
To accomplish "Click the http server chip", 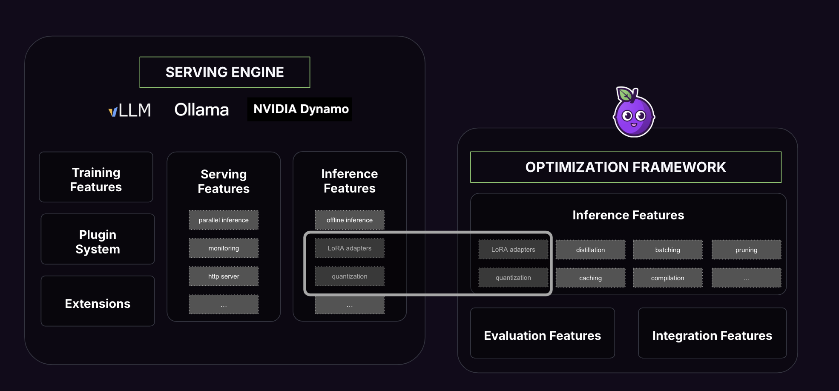I will (224, 276).
